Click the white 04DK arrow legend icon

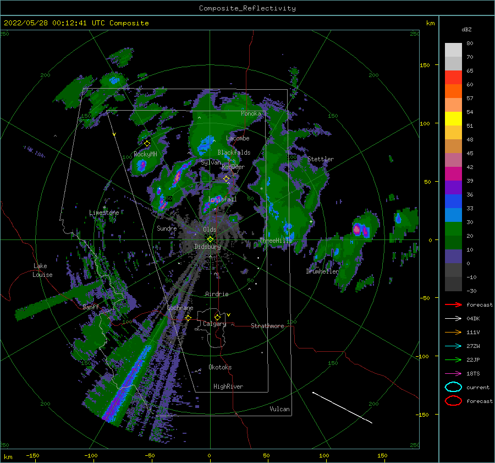453,318
